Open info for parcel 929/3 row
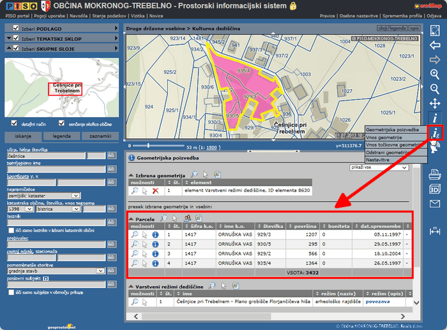Image resolution: width=447 pixels, height=330 pixels. (x=155, y=234)
